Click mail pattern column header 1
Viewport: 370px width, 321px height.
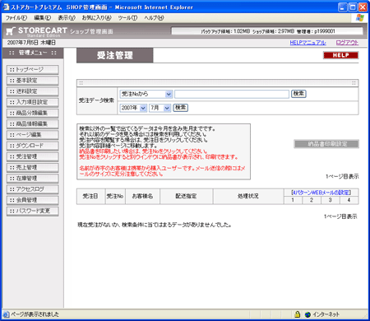tap(293, 200)
